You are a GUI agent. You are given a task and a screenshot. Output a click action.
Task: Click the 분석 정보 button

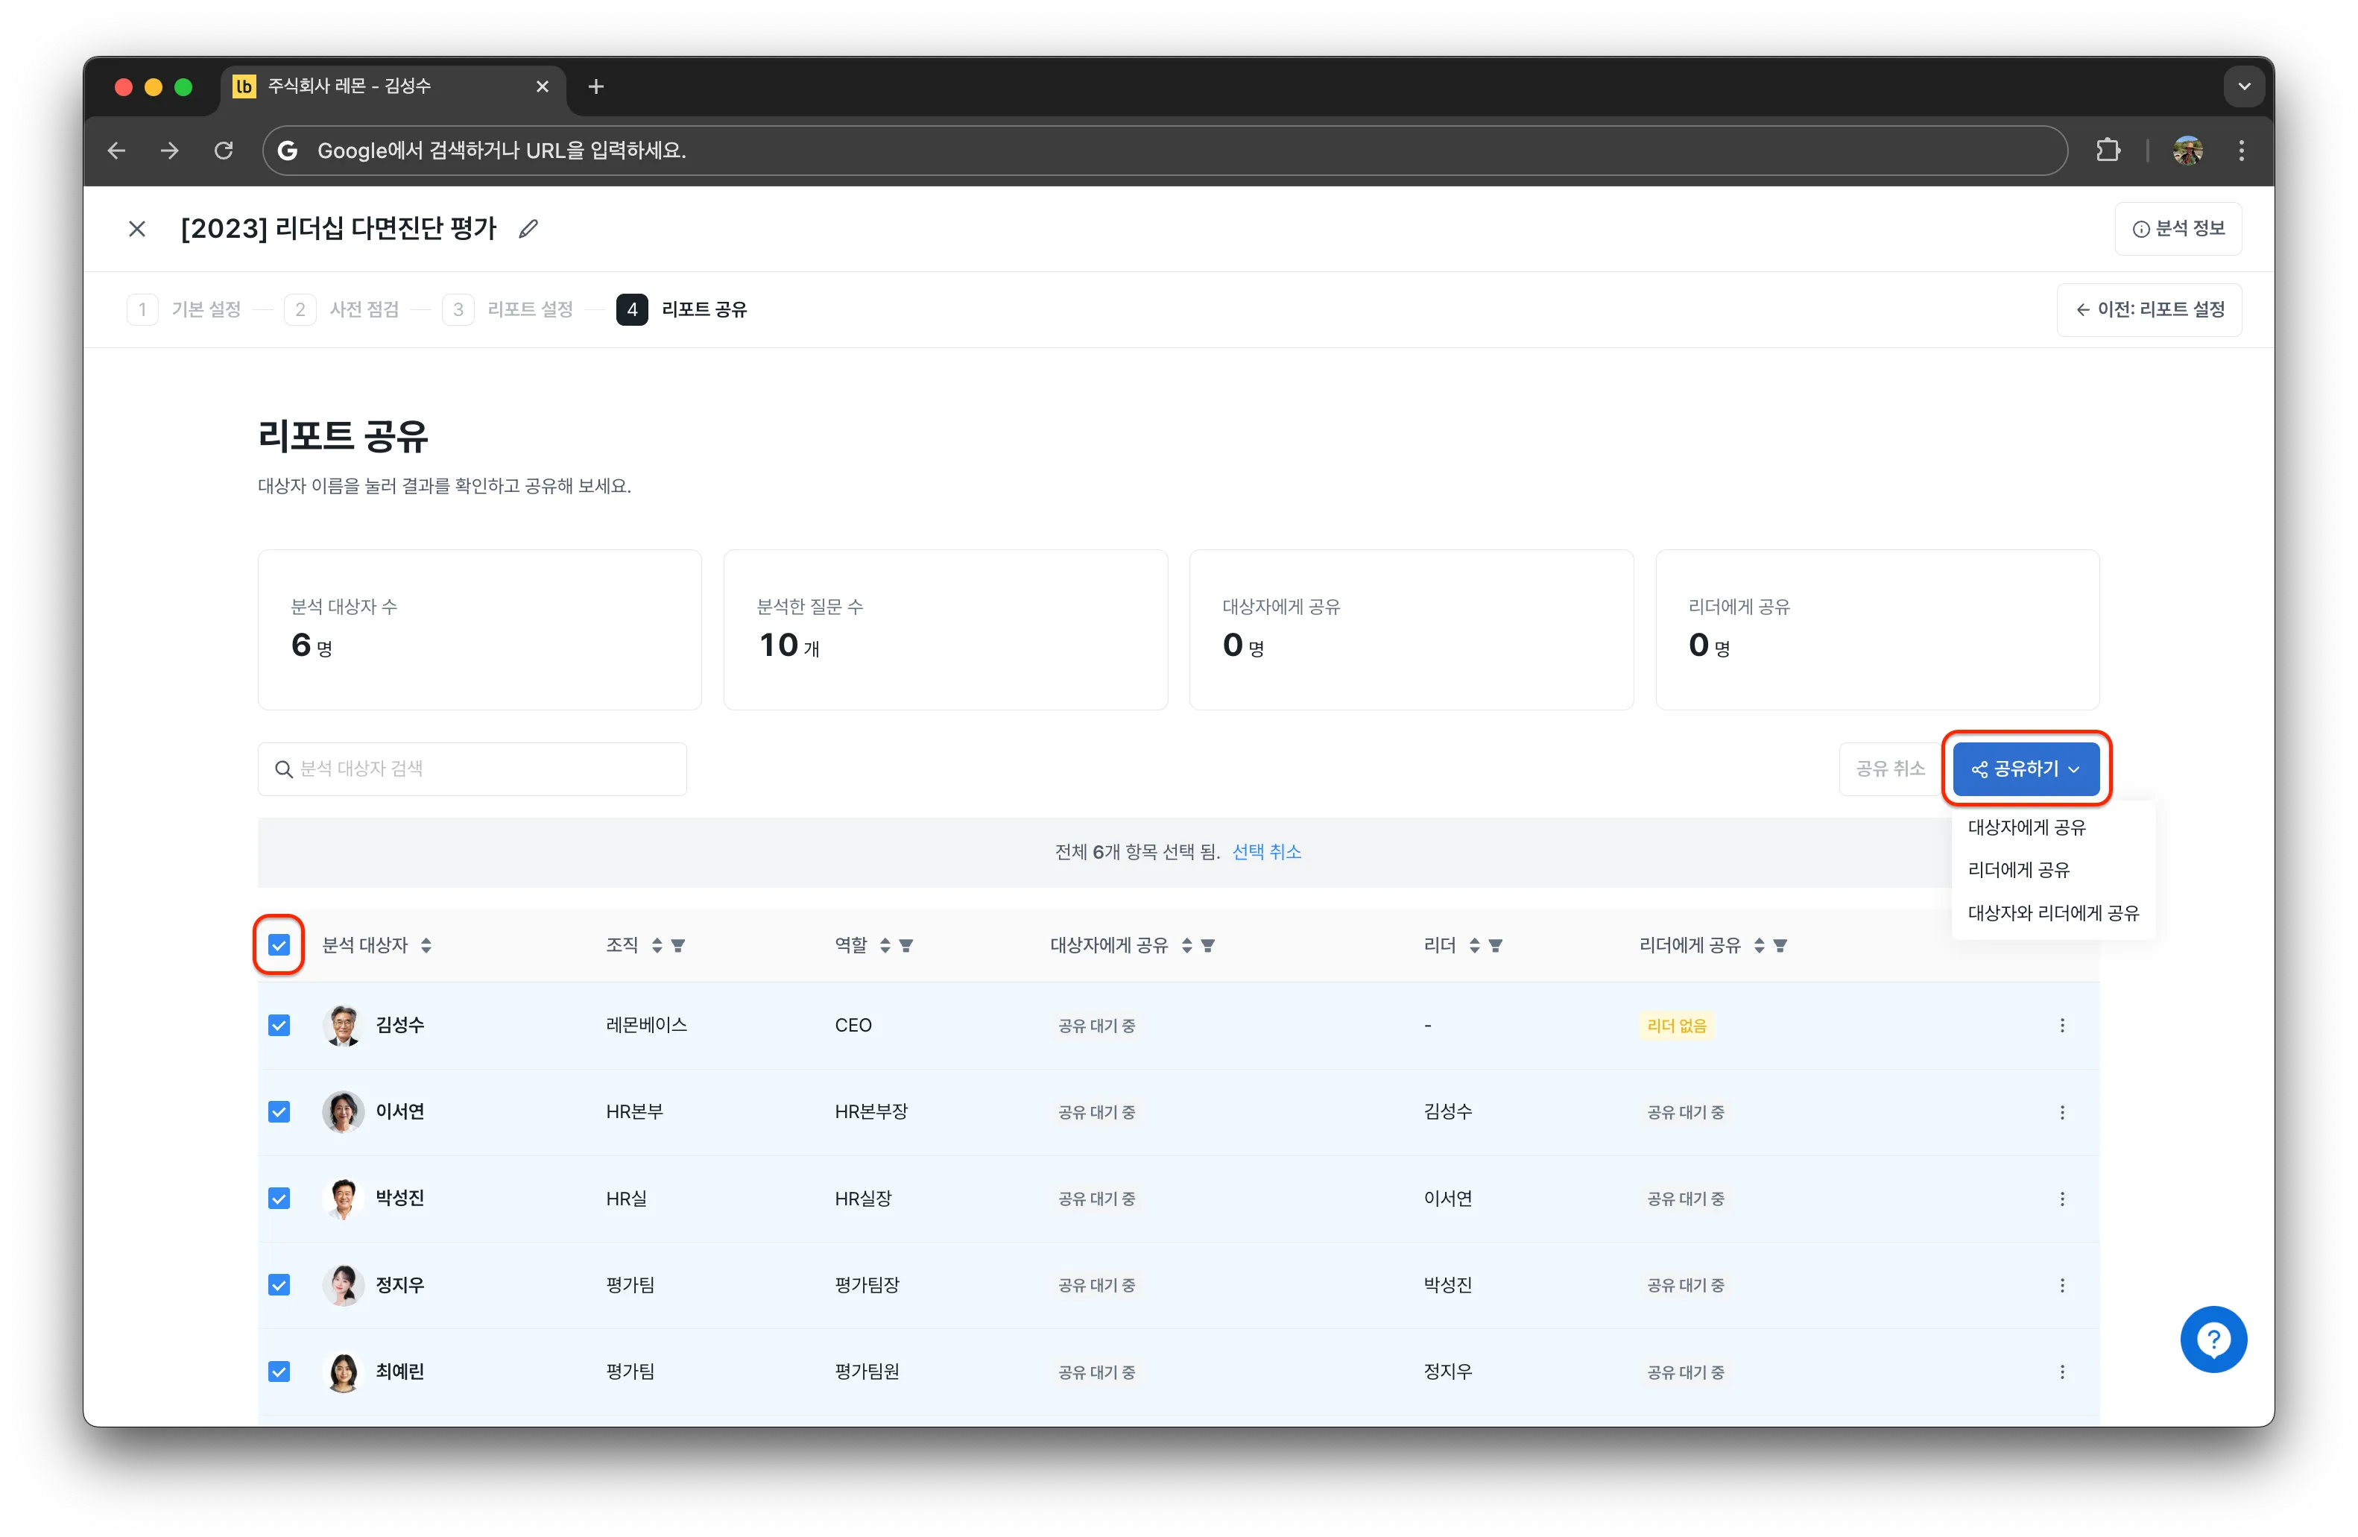pyautogui.click(x=2178, y=229)
